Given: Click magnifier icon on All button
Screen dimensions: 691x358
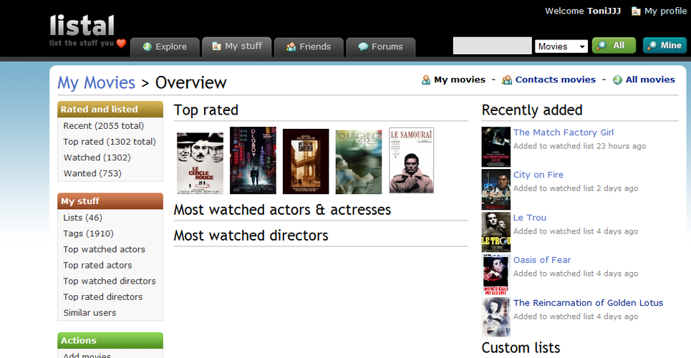Looking at the screenshot, I should coord(601,45).
